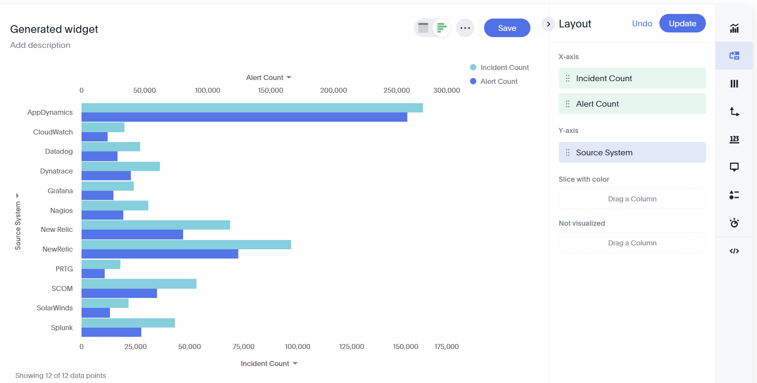Click the Datadog axis label
The width and height of the screenshot is (757, 383).
point(59,151)
